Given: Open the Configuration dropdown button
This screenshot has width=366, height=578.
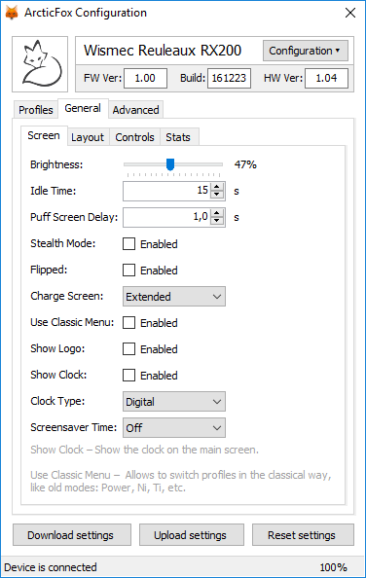Looking at the screenshot, I should (306, 51).
